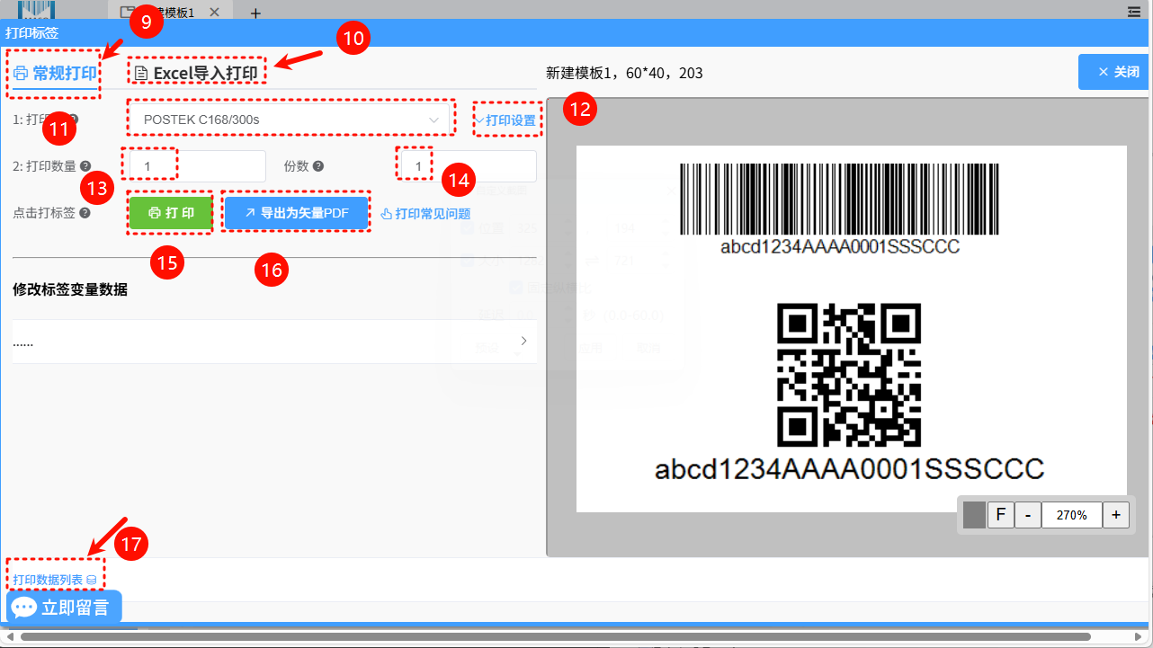Image resolution: width=1153 pixels, height=648 pixels.
Task: Click the barcode app logo at top left
Action: tap(35, 10)
